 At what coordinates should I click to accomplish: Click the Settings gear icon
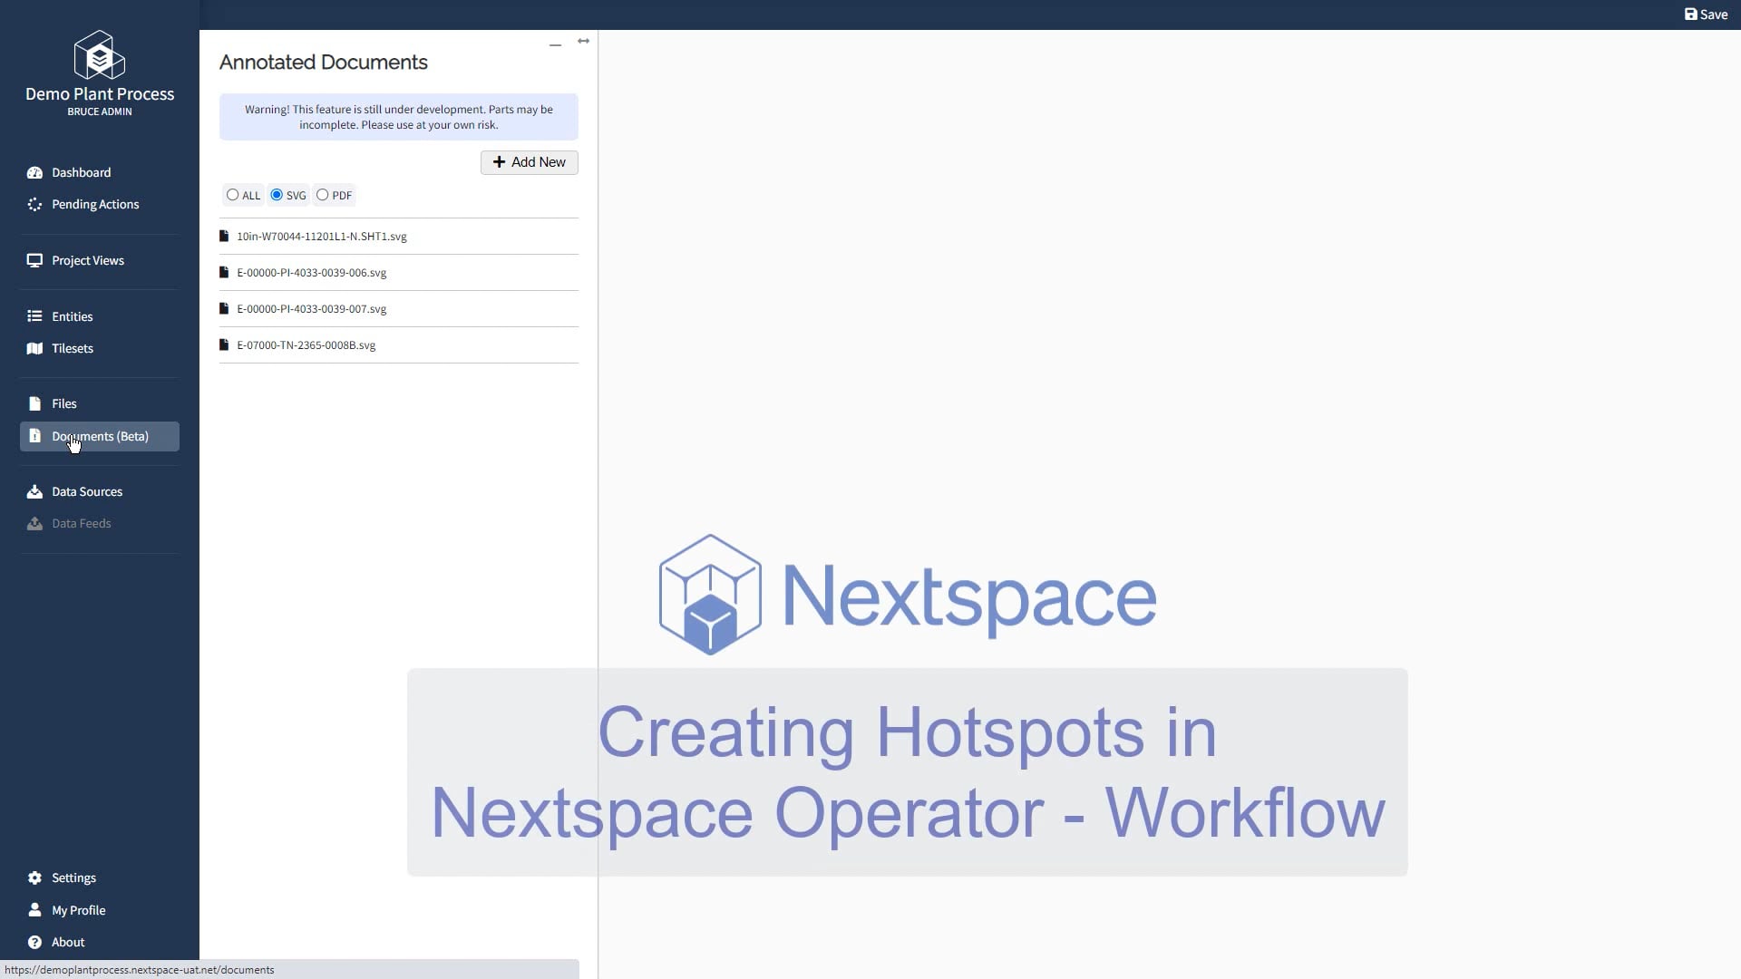[34, 877]
